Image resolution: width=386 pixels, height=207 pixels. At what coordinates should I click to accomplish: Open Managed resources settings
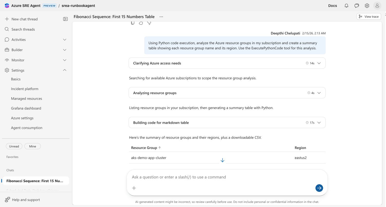coord(26,99)
